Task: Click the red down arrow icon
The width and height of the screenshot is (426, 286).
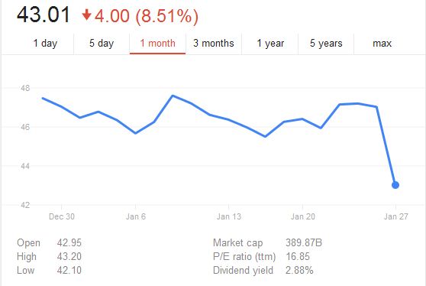Action: pyautogui.click(x=87, y=15)
